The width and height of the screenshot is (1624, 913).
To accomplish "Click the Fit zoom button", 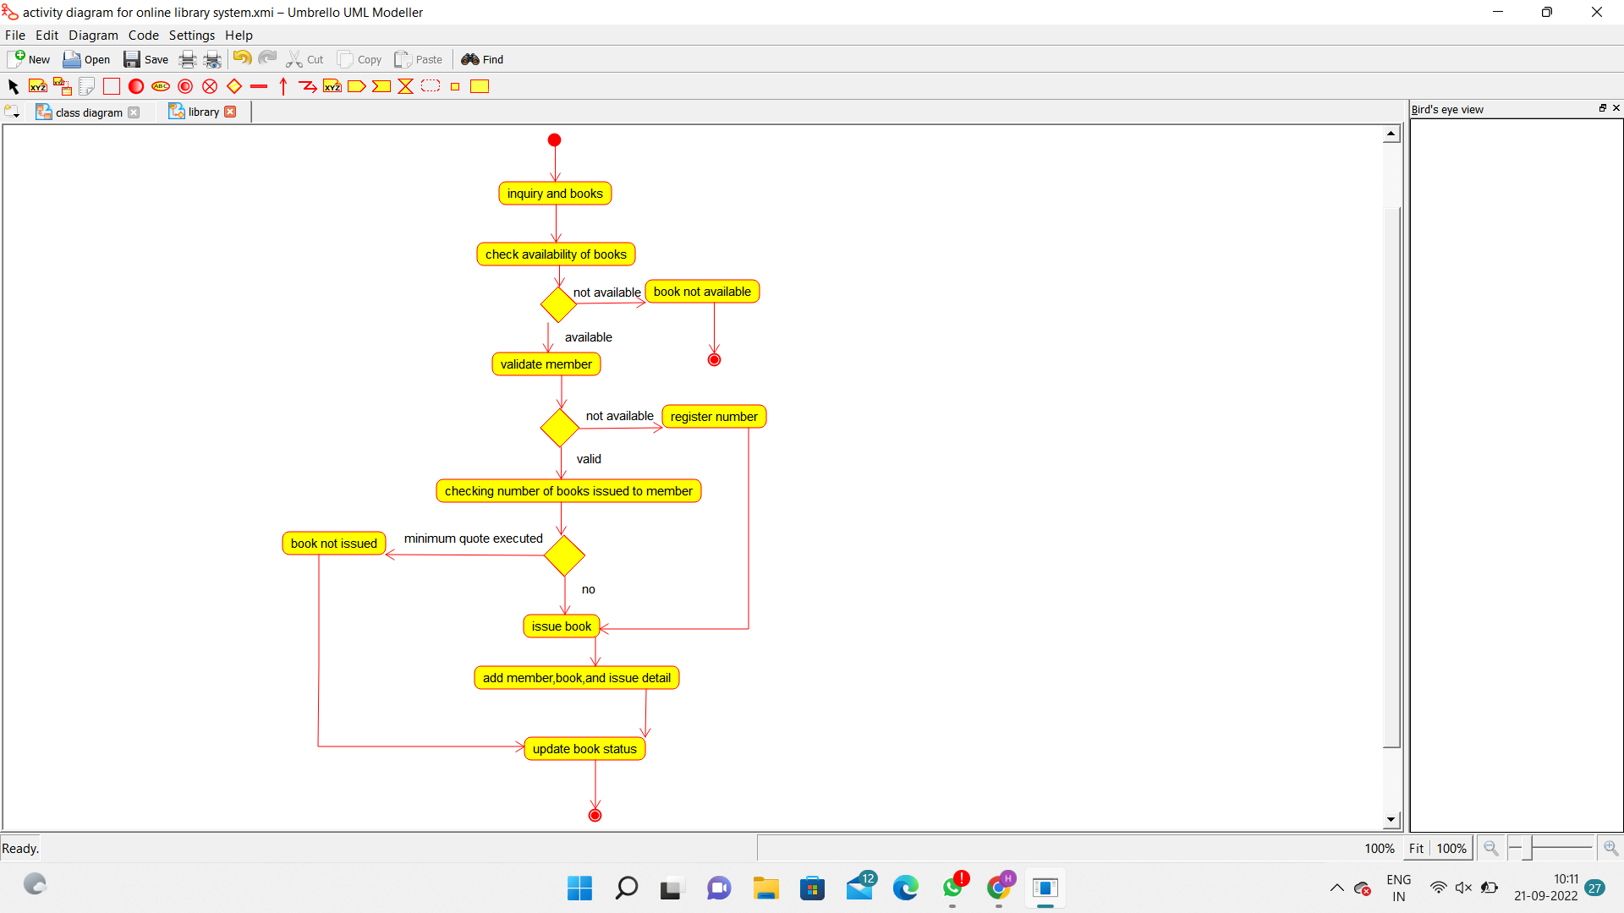I will pyautogui.click(x=1416, y=848).
